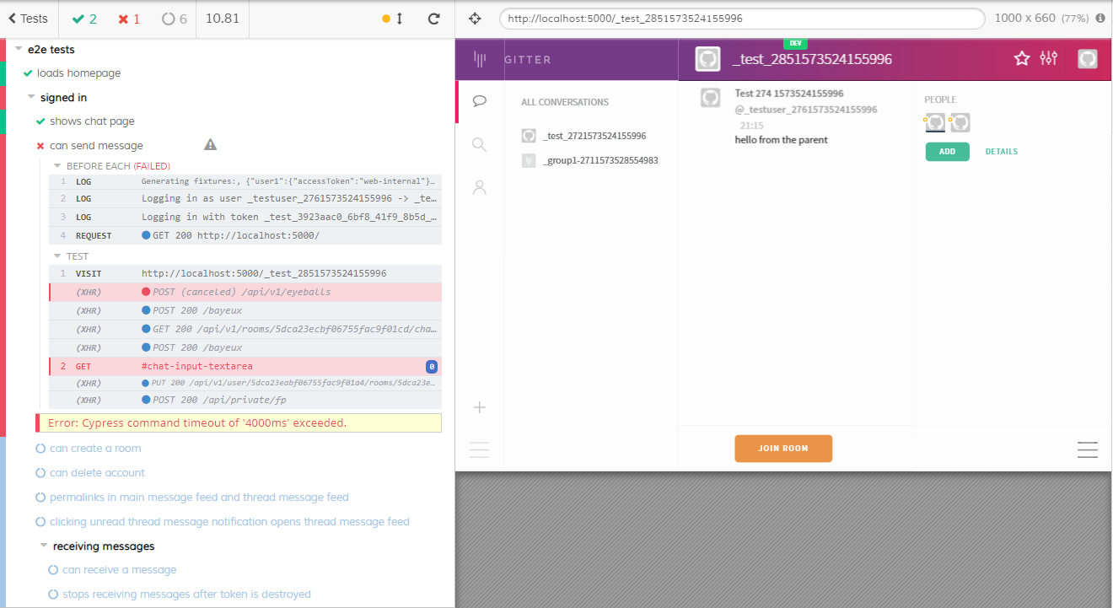1113x608 pixels.
Task: Click the Gitter search icon in the sidebar
Action: 480,145
